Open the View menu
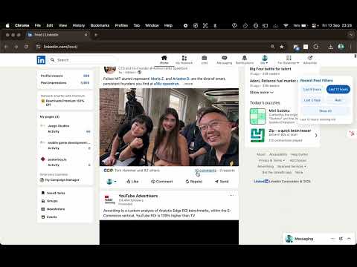The width and height of the screenshot is (357, 267). (x=62, y=25)
